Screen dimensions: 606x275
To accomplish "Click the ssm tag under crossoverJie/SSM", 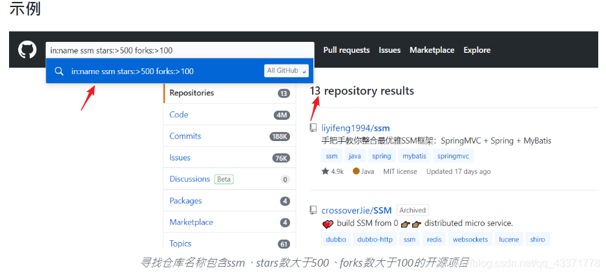I will point(410,239).
